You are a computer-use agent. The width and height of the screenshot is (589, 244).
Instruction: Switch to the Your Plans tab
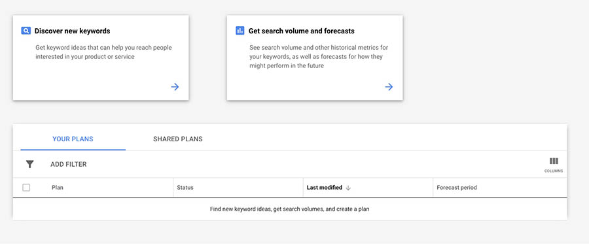pos(73,139)
